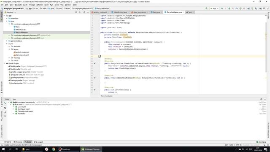Open the Layout Captures side panel

2,131
